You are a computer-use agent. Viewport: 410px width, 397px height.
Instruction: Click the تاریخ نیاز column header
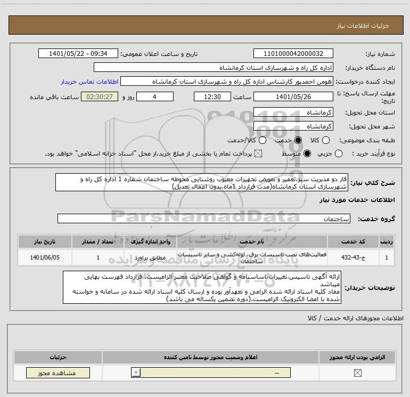(45, 241)
